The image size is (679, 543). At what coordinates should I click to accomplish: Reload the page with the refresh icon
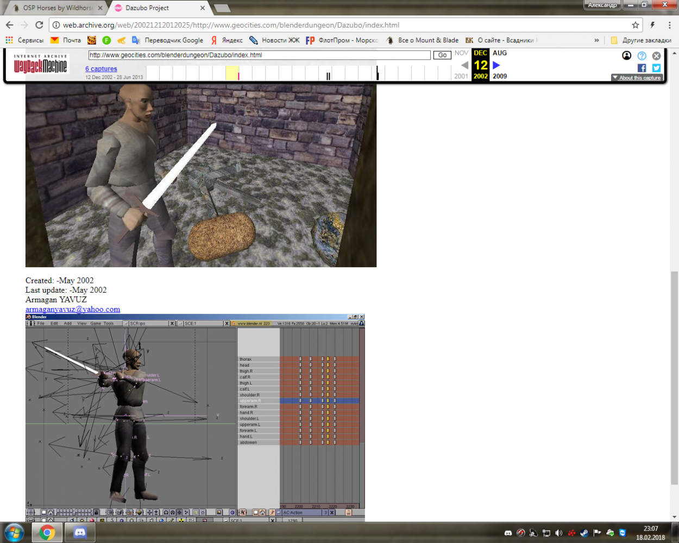(39, 25)
